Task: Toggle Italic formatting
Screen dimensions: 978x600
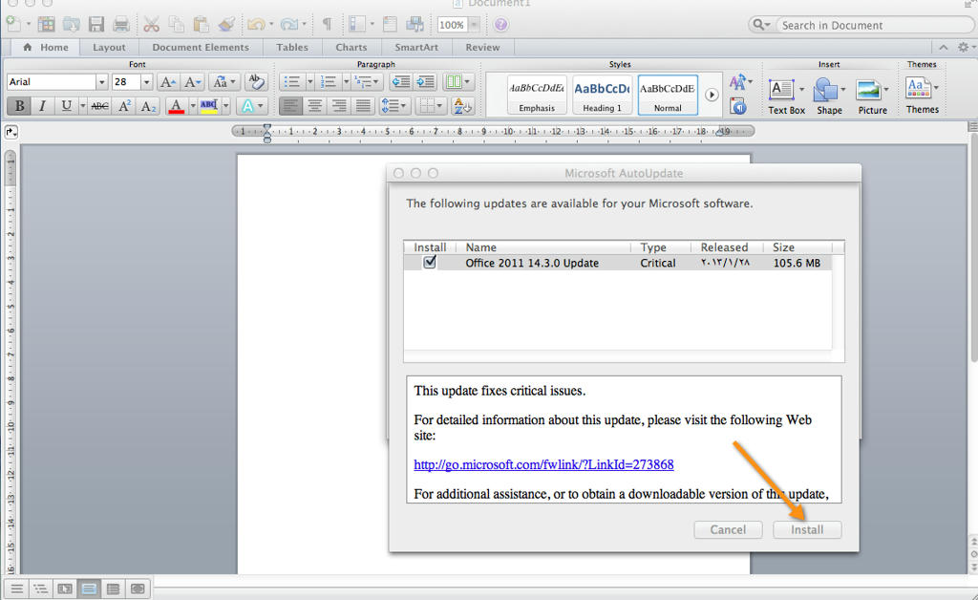Action: click(42, 106)
